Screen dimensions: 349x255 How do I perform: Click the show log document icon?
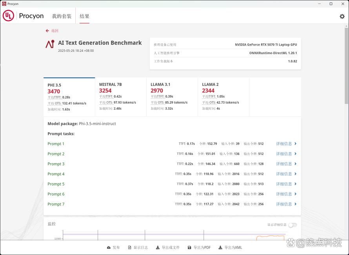tap(129, 248)
